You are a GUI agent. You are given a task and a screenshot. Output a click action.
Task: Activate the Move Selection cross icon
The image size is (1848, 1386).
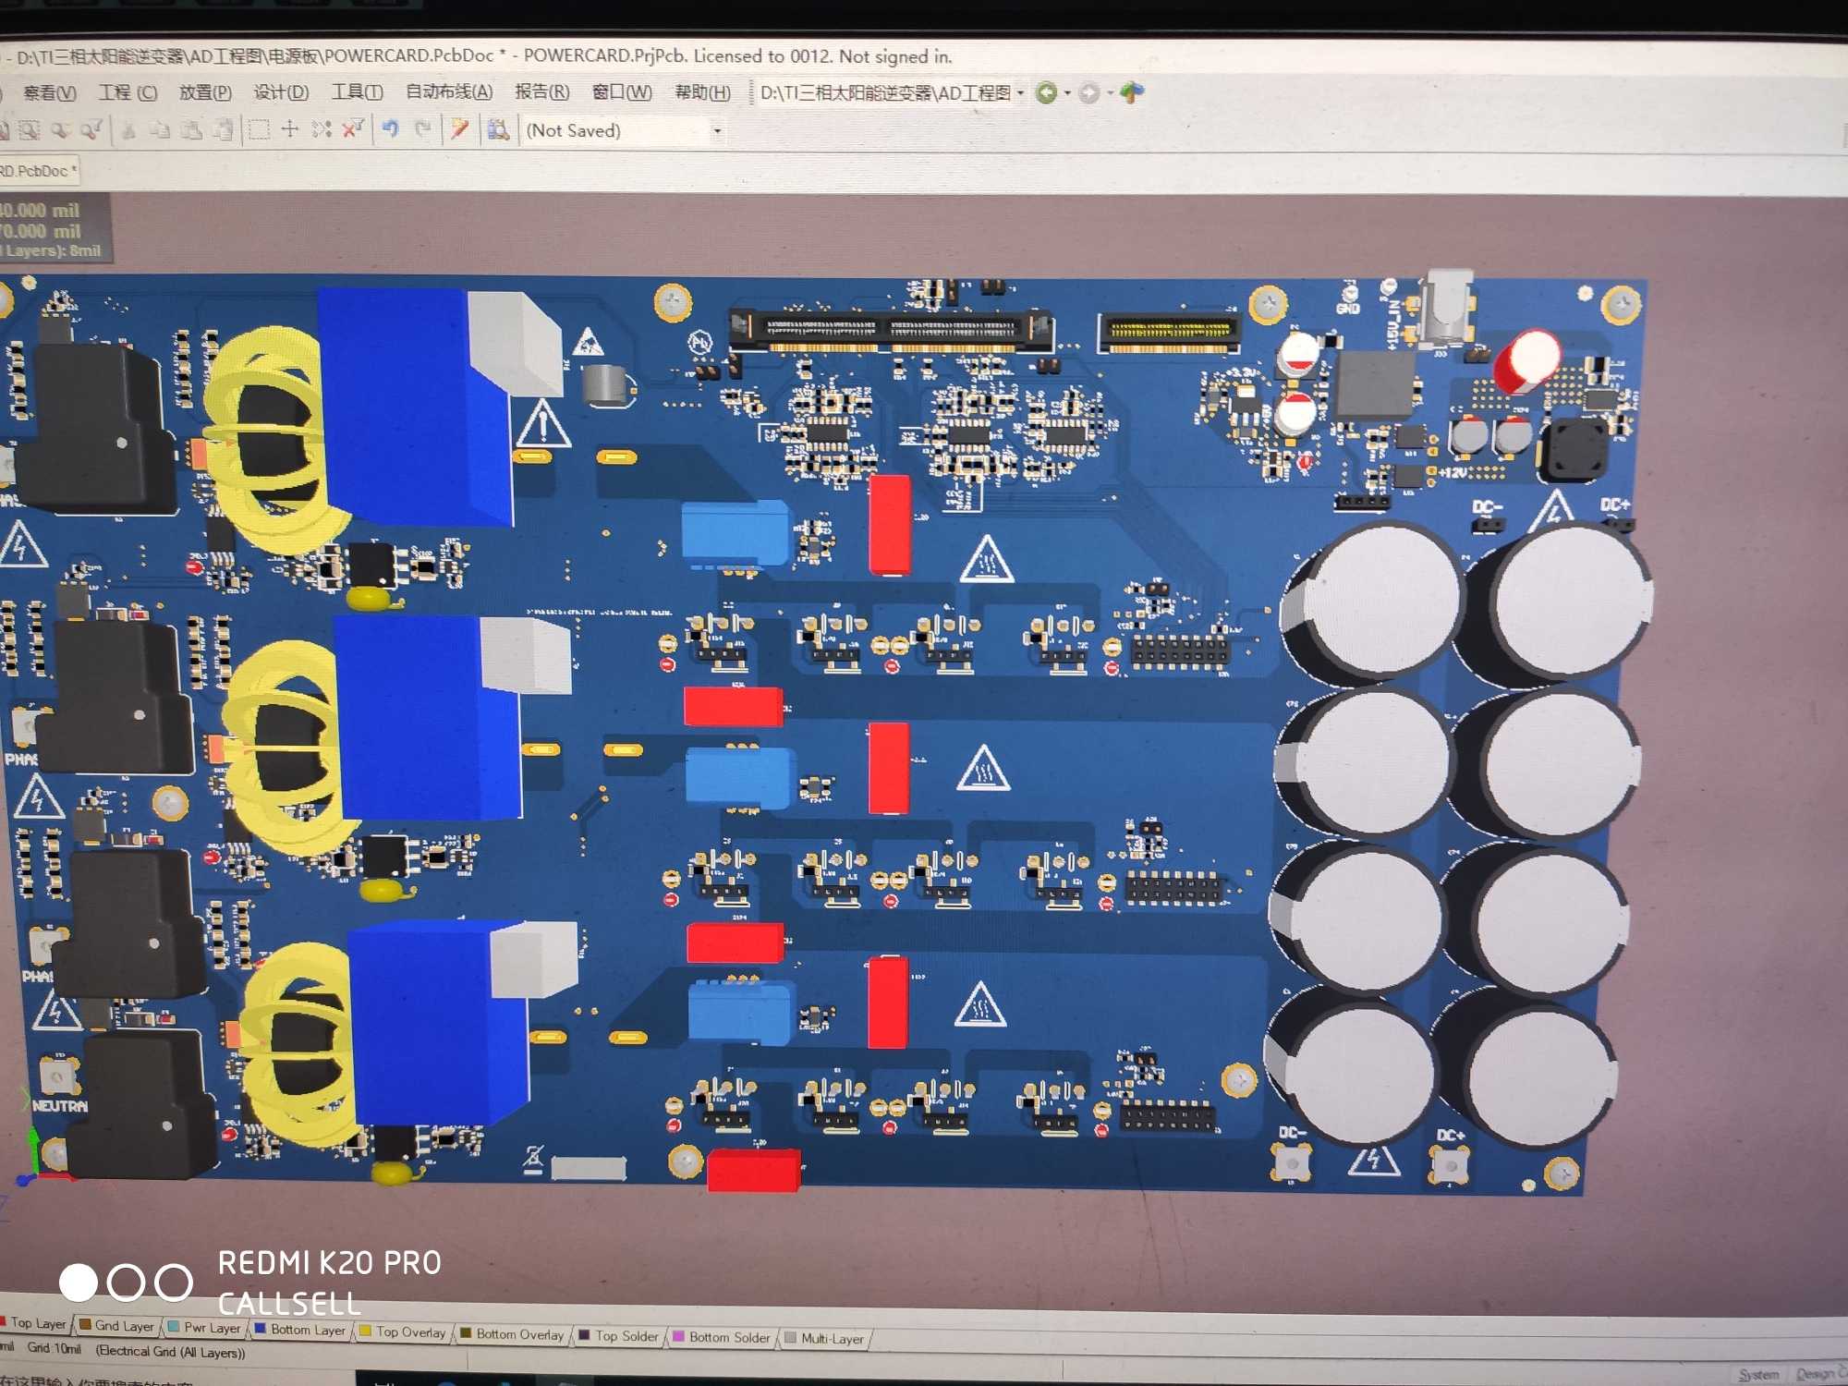click(x=290, y=129)
